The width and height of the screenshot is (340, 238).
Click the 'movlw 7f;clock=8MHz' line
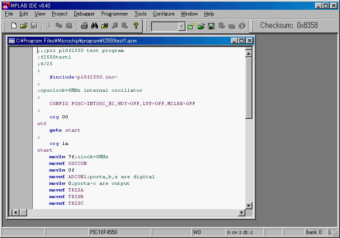pos(78,157)
